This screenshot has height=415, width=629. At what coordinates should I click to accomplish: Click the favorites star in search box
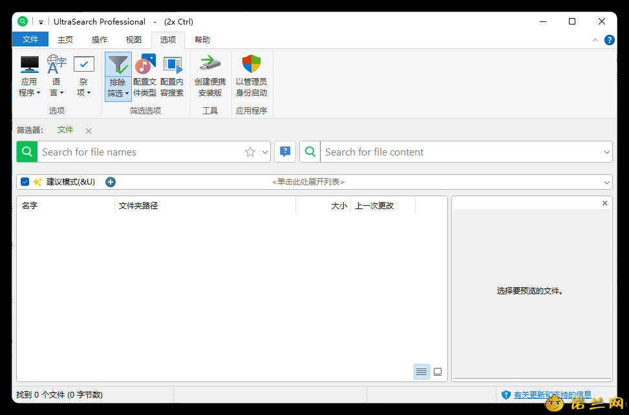click(250, 152)
